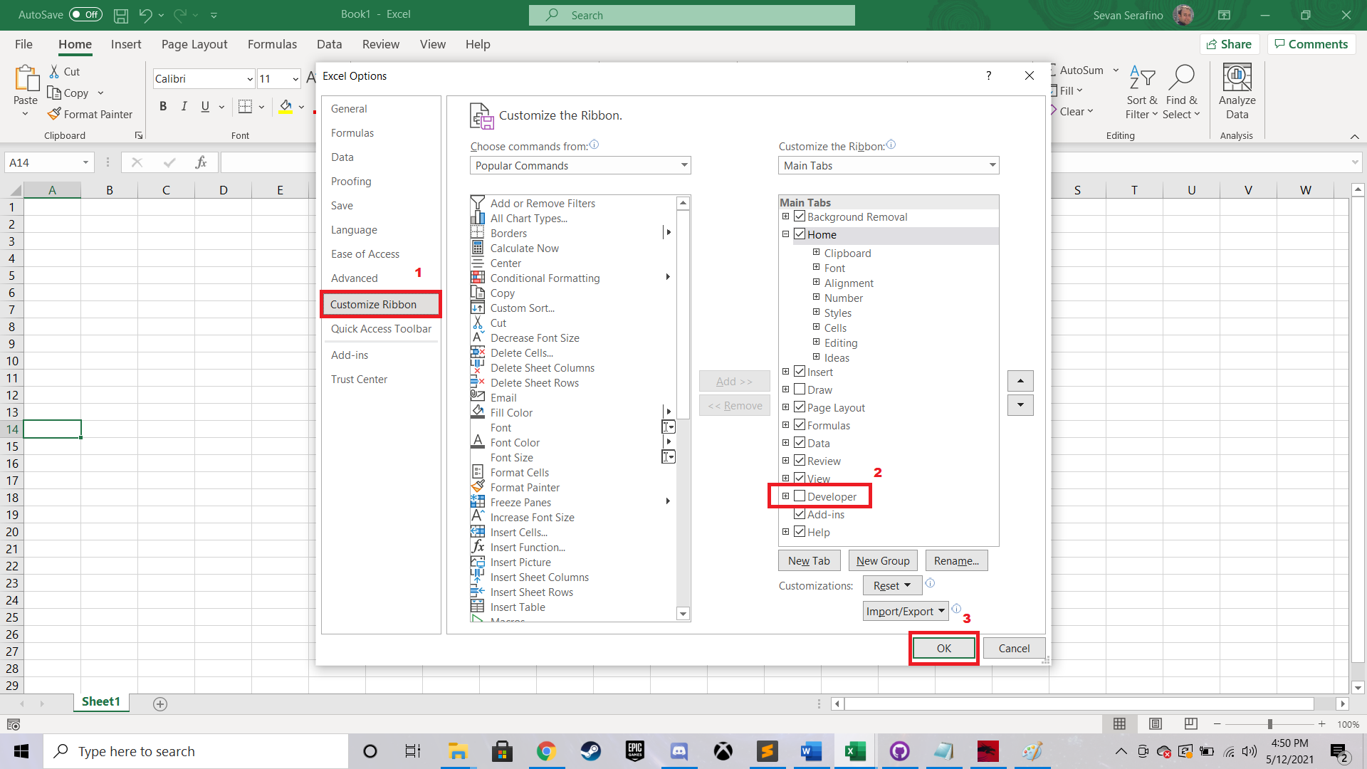Click the Undo arrow in title bar
Viewport: 1367px width, 769px height.
(145, 15)
